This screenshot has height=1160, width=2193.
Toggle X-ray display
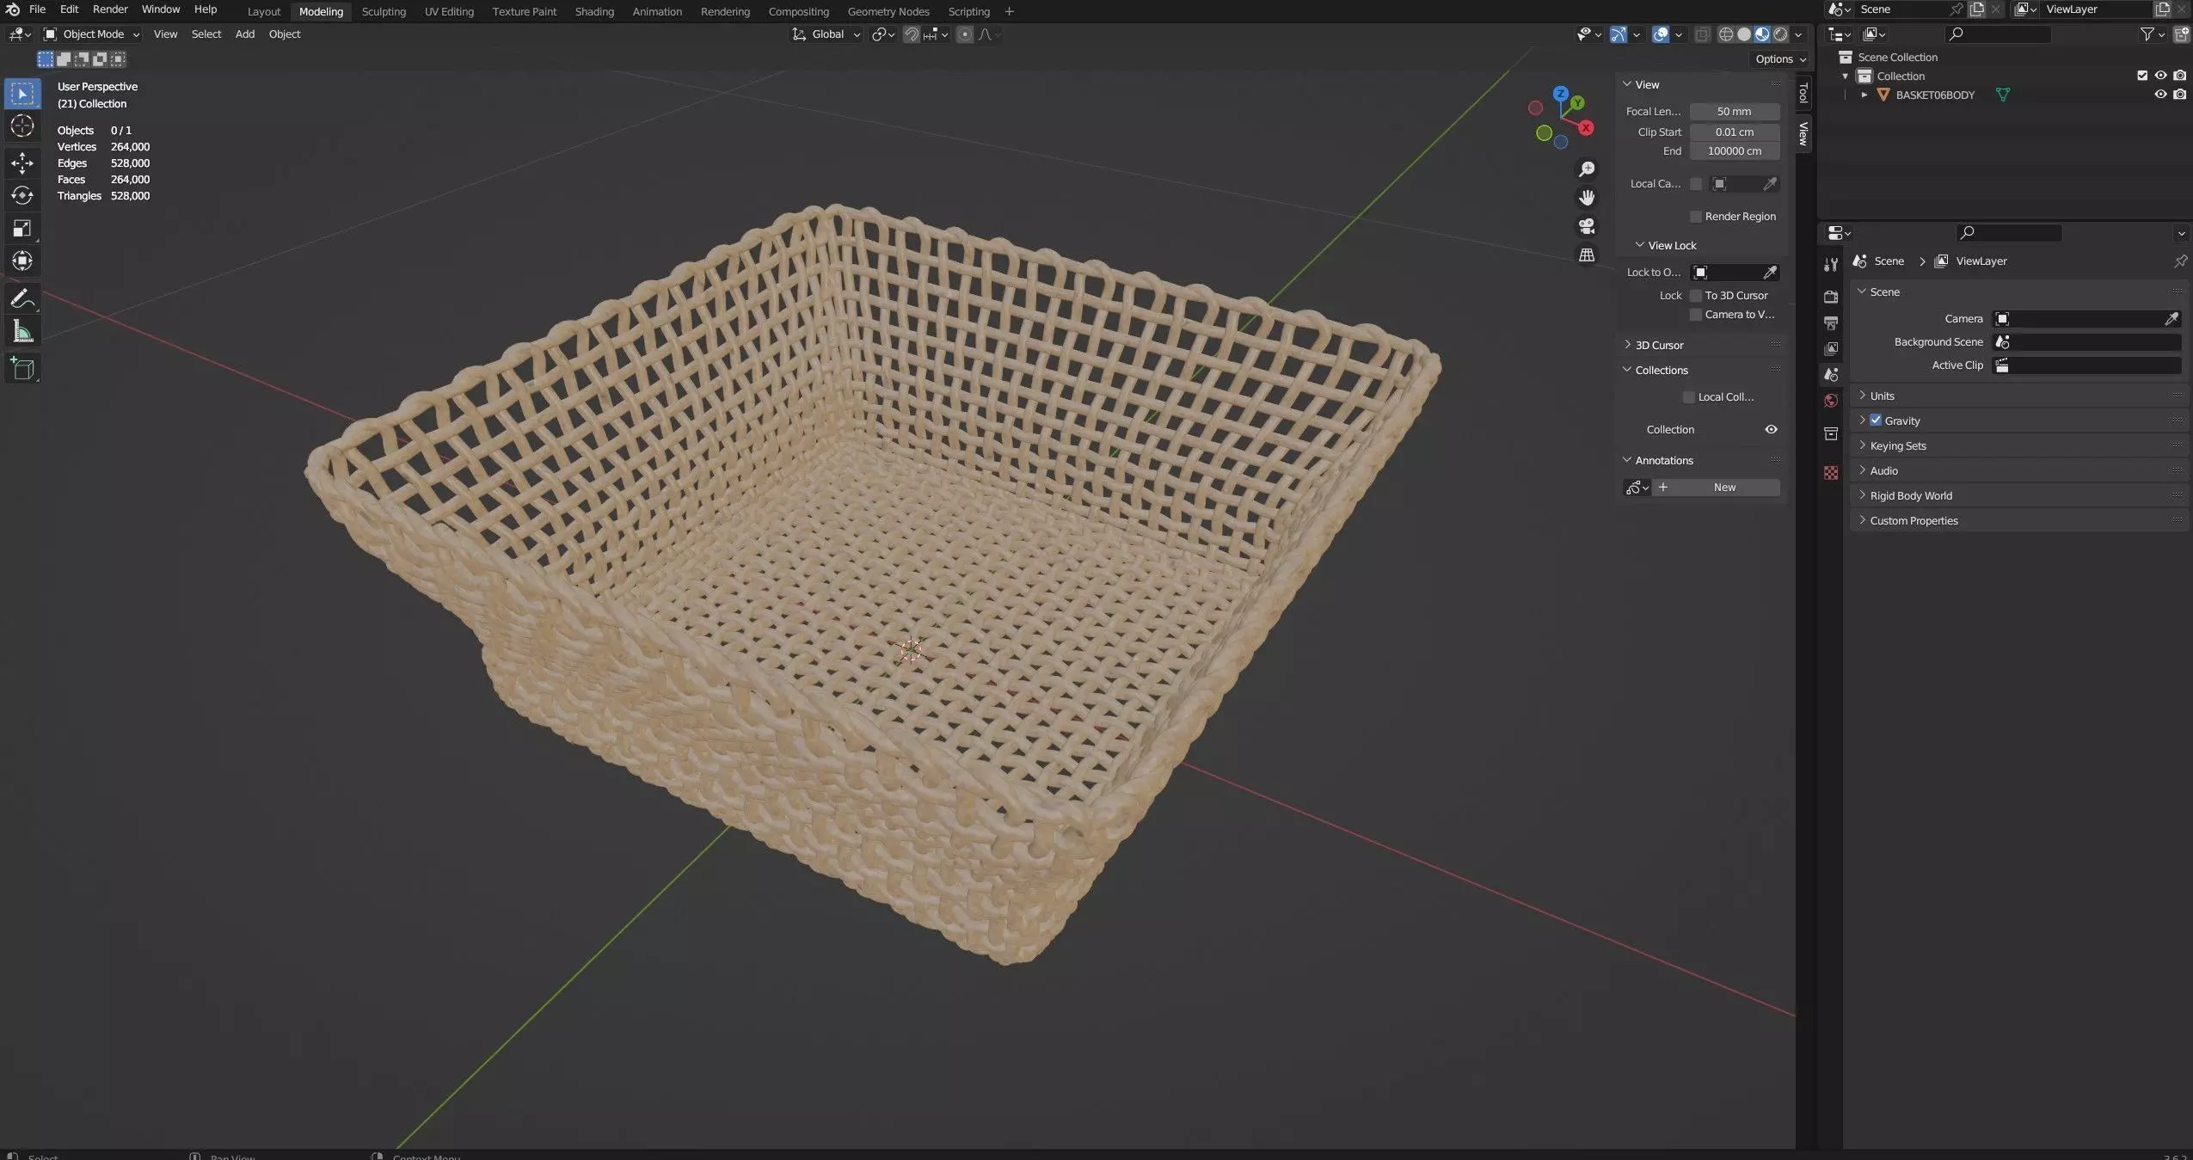click(1702, 34)
